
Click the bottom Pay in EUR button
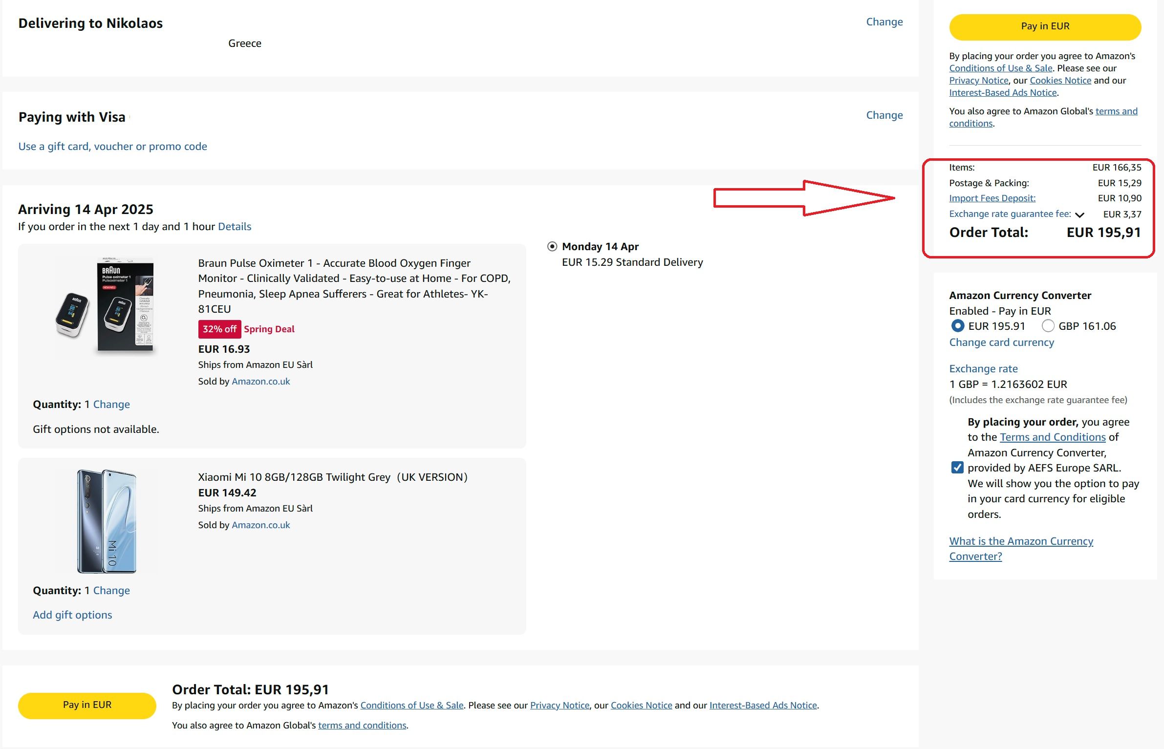[x=87, y=705]
